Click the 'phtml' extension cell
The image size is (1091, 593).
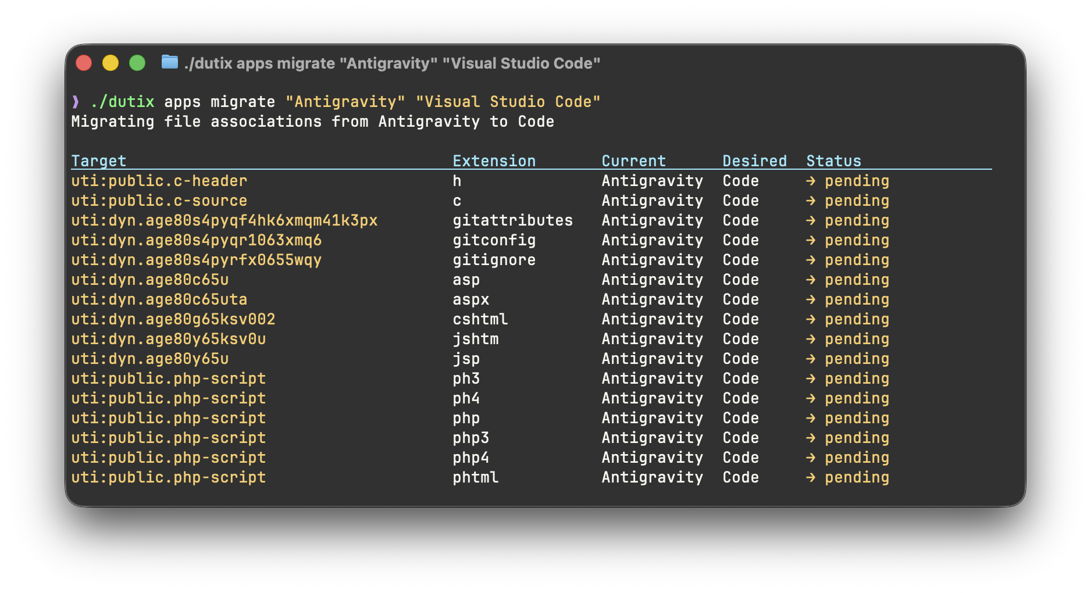(476, 477)
